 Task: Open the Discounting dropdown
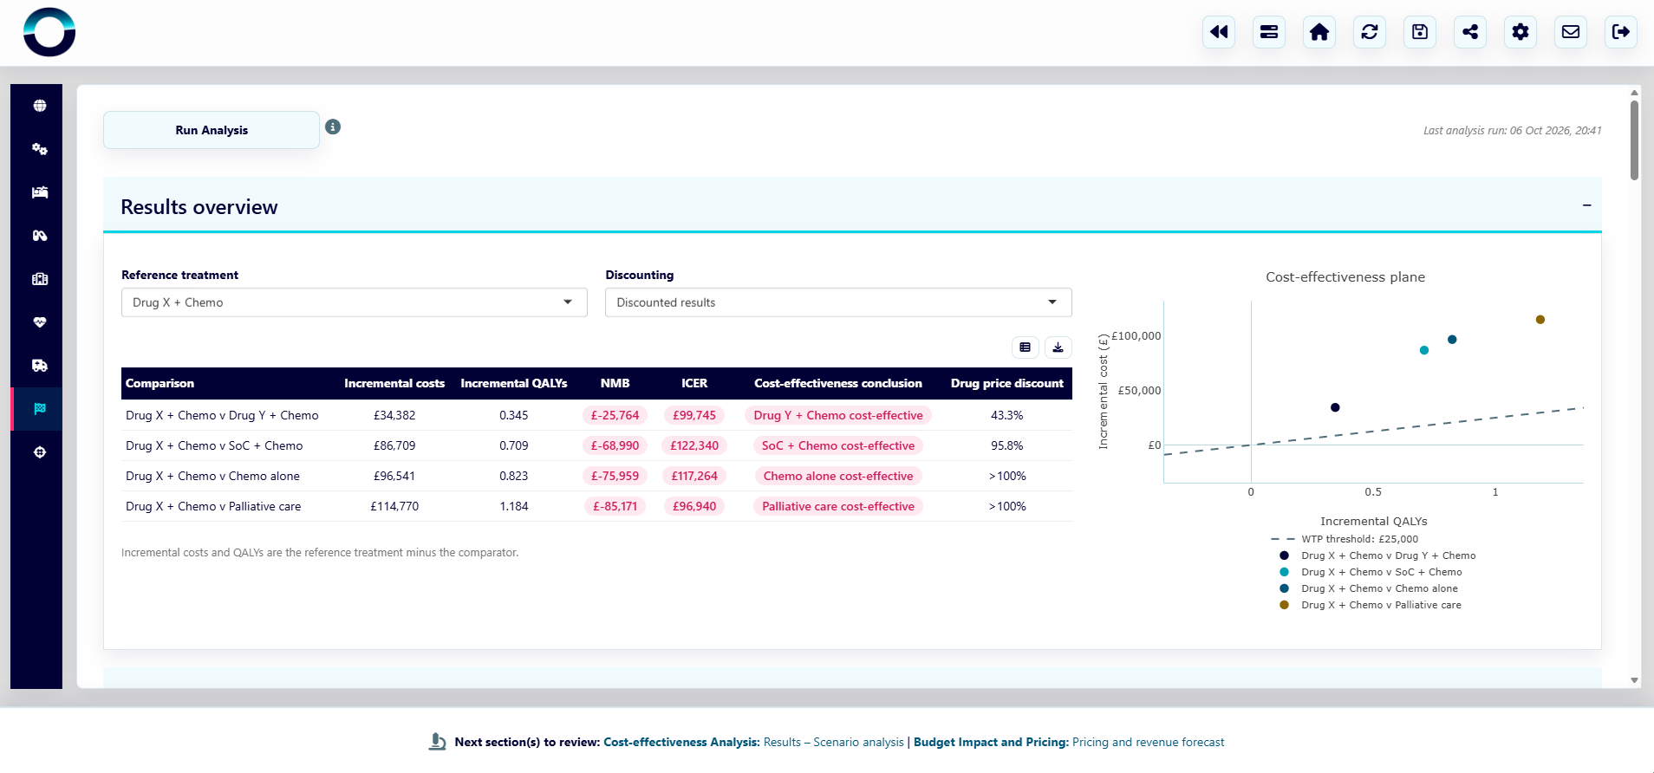tap(838, 302)
